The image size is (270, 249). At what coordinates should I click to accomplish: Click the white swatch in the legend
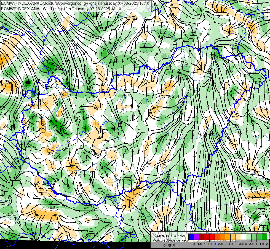tap(244, 237)
